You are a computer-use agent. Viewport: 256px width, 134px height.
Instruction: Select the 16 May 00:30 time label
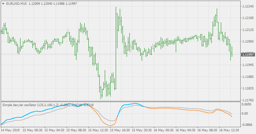[x=163, y=130]
